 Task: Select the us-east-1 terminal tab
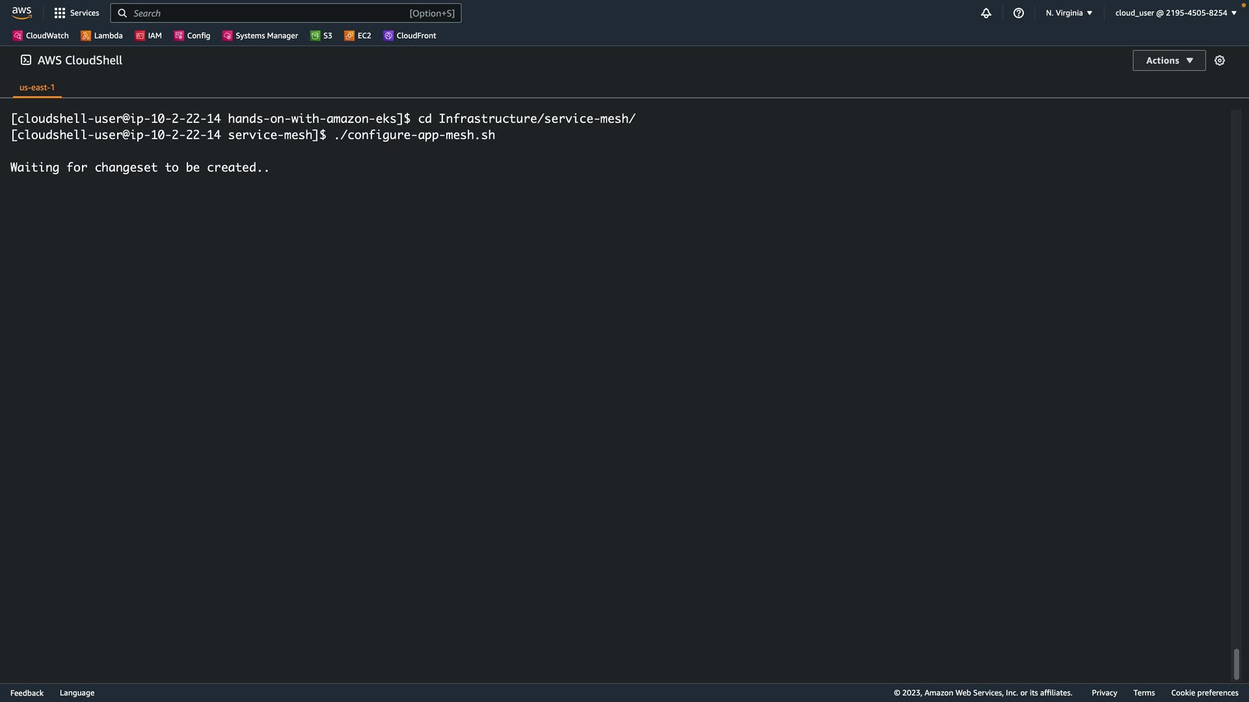(x=37, y=88)
